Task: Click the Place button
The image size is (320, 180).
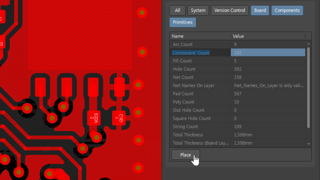Action: point(185,155)
